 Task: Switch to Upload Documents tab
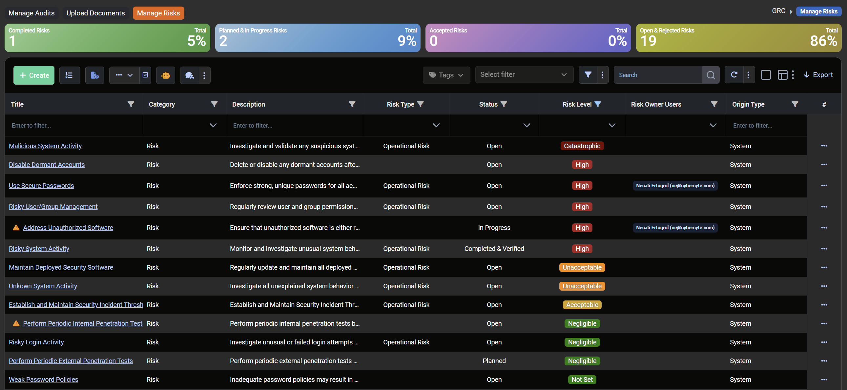coord(95,13)
